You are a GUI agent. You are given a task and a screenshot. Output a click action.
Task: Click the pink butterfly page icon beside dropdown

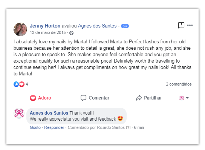click(182, 98)
